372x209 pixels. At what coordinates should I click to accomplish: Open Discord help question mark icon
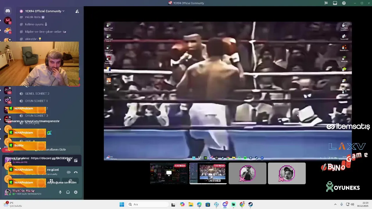pyautogui.click(x=344, y=3)
